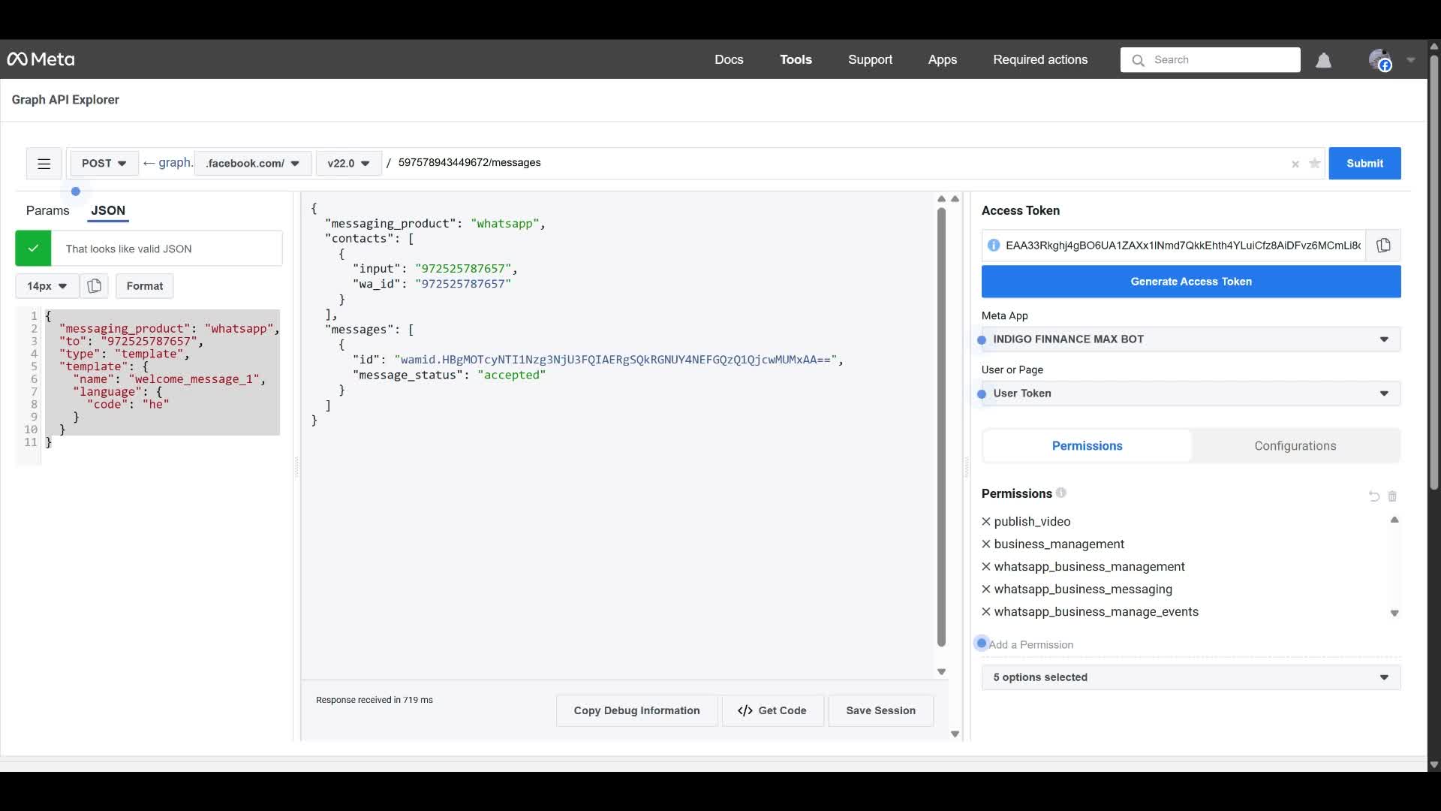Delete all permissions with the trash icon
The image size is (1441, 811).
pos(1393,496)
